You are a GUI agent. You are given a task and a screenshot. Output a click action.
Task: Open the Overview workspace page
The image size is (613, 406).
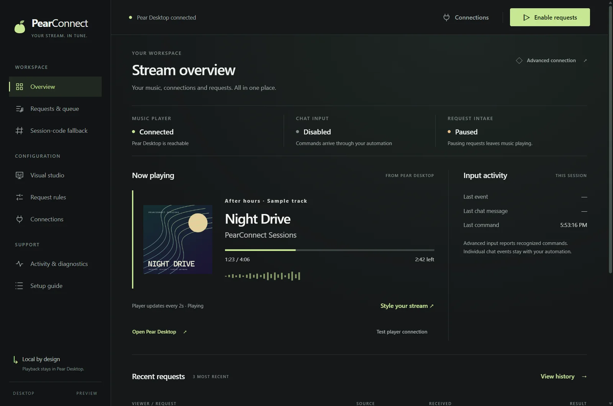coord(55,86)
